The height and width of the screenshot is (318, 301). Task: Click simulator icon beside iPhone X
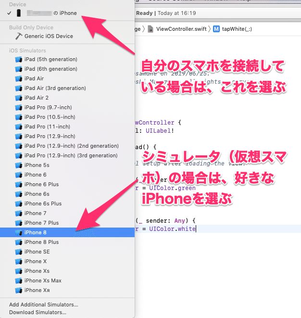(19, 261)
